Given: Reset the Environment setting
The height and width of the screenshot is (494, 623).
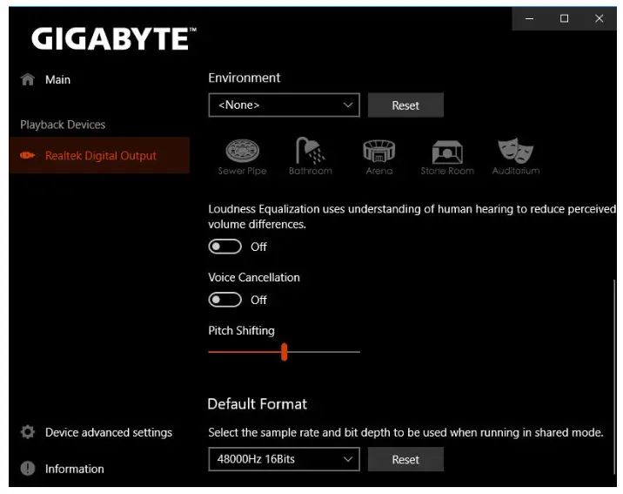Looking at the screenshot, I should (405, 105).
